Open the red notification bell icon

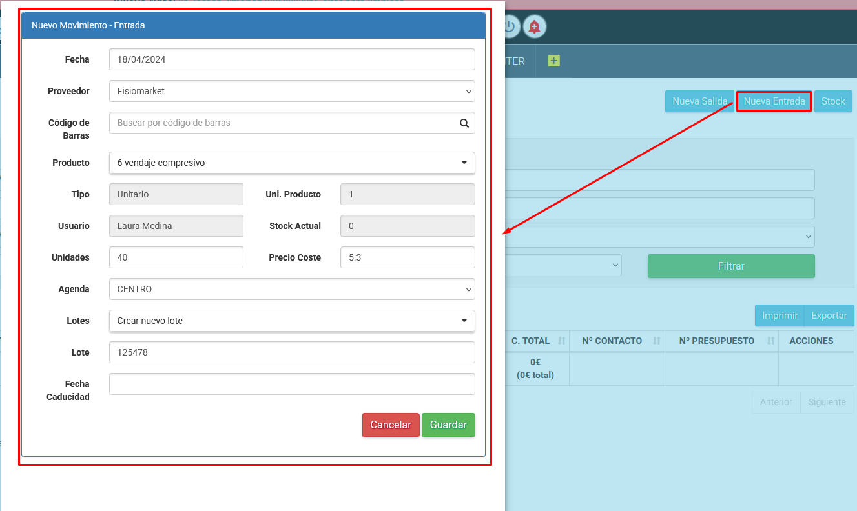coord(534,26)
